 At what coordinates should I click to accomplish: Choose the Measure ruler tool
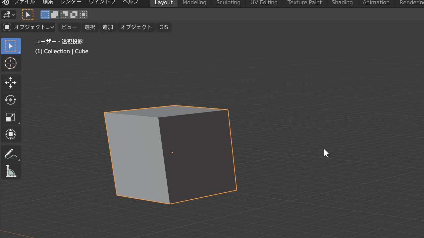tap(11, 171)
